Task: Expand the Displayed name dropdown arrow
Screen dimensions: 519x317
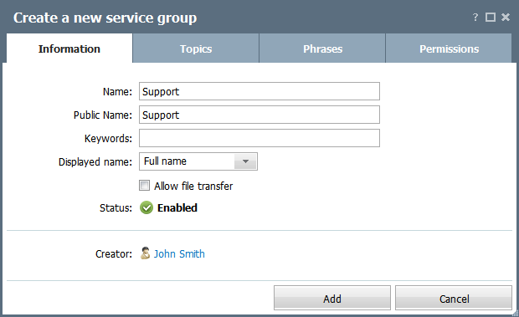Action: pyautogui.click(x=245, y=161)
